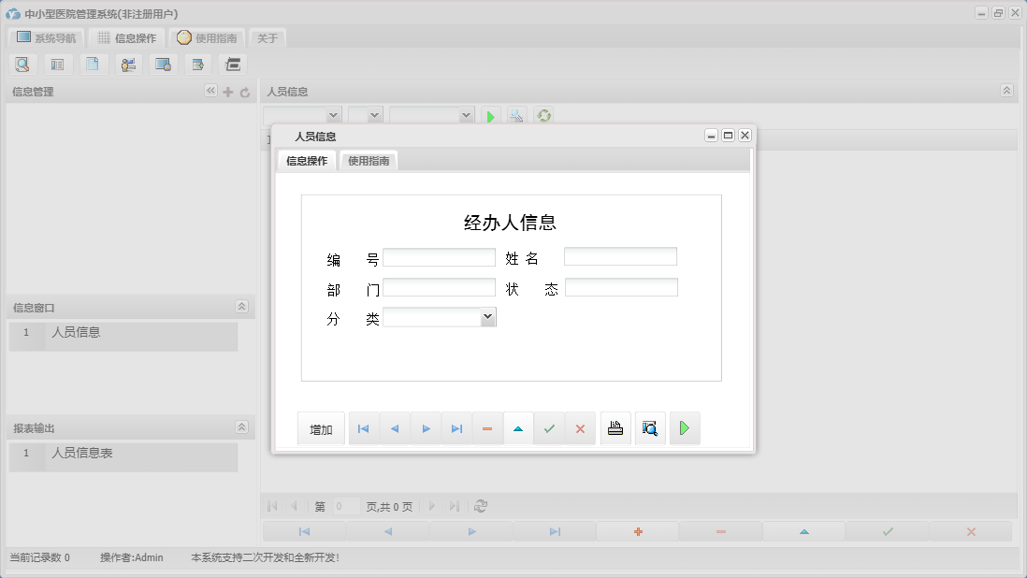The image size is (1027, 578).
Task: Click the add window toolbar icon
Action: [197, 64]
